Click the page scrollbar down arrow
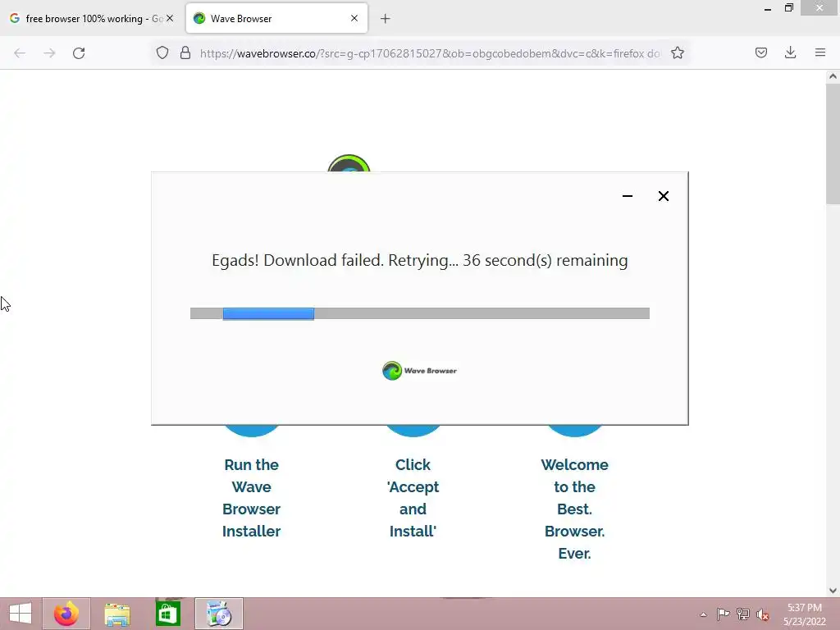Image resolution: width=840 pixels, height=630 pixels. click(x=833, y=591)
